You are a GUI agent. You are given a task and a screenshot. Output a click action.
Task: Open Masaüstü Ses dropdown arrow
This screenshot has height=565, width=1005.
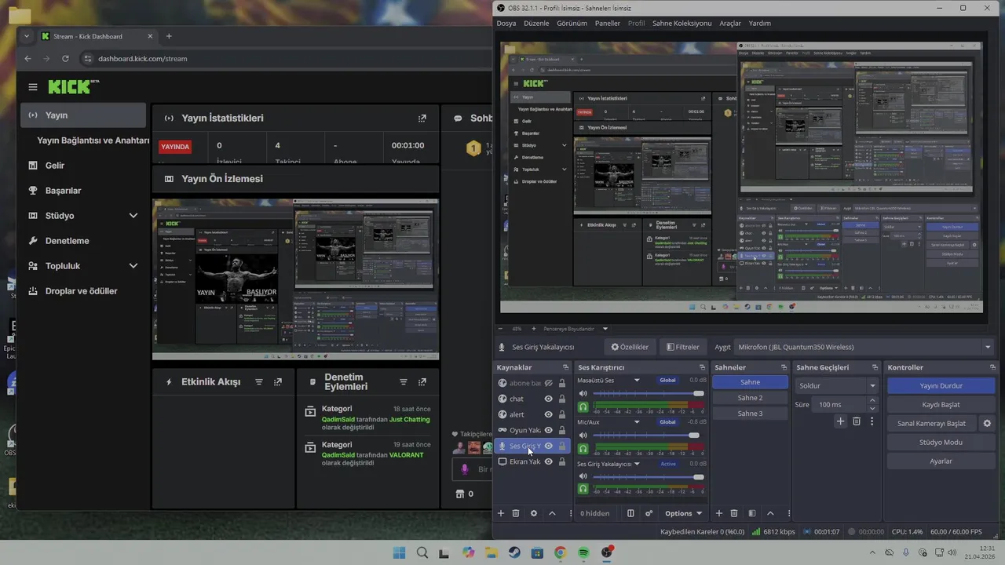(x=637, y=381)
